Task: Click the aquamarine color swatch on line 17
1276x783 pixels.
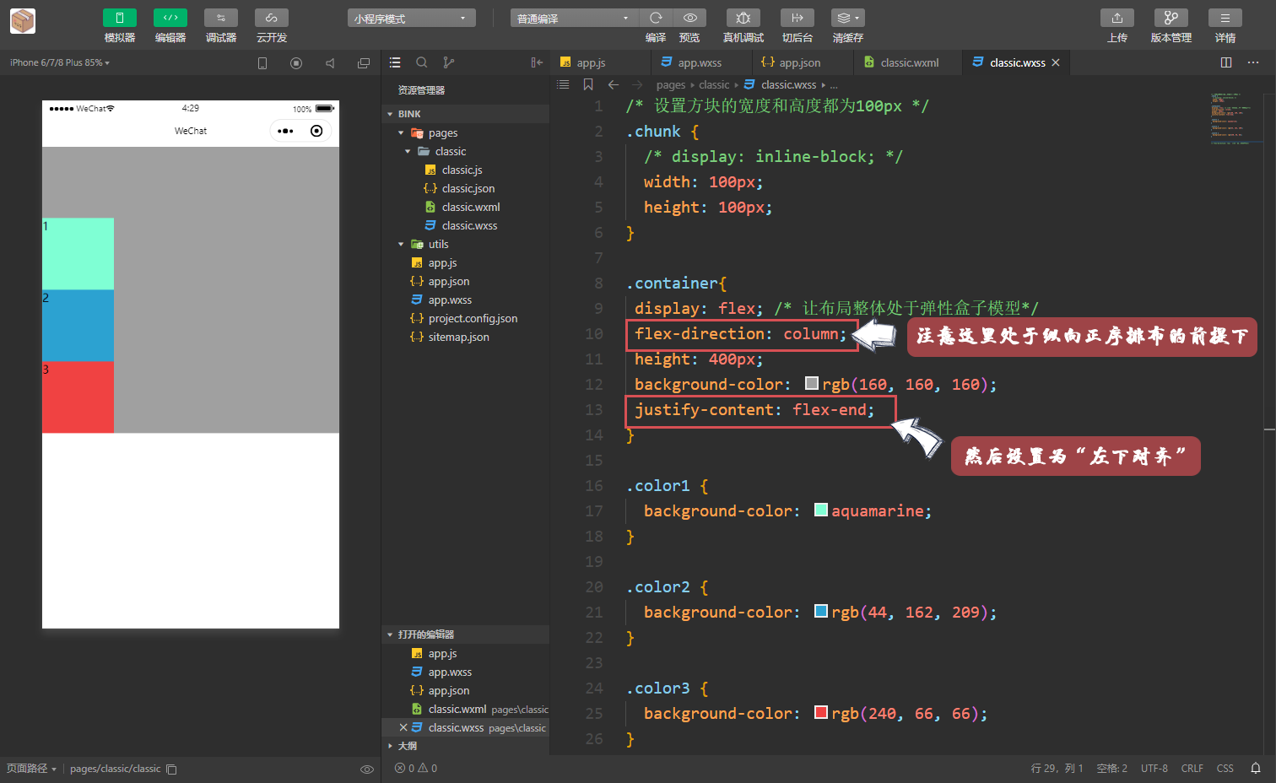Action: [820, 510]
